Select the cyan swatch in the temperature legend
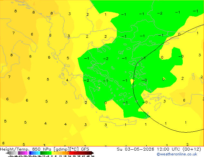This screenshot has height=157, width=204. tap(39, 153)
